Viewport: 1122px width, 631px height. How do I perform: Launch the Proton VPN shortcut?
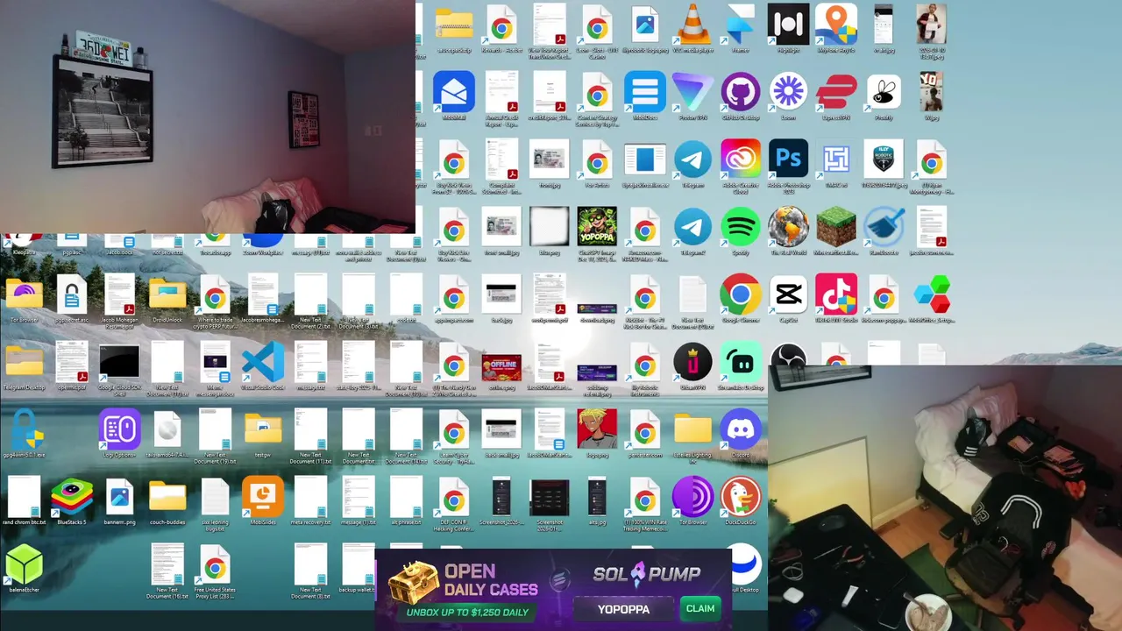[x=692, y=93]
